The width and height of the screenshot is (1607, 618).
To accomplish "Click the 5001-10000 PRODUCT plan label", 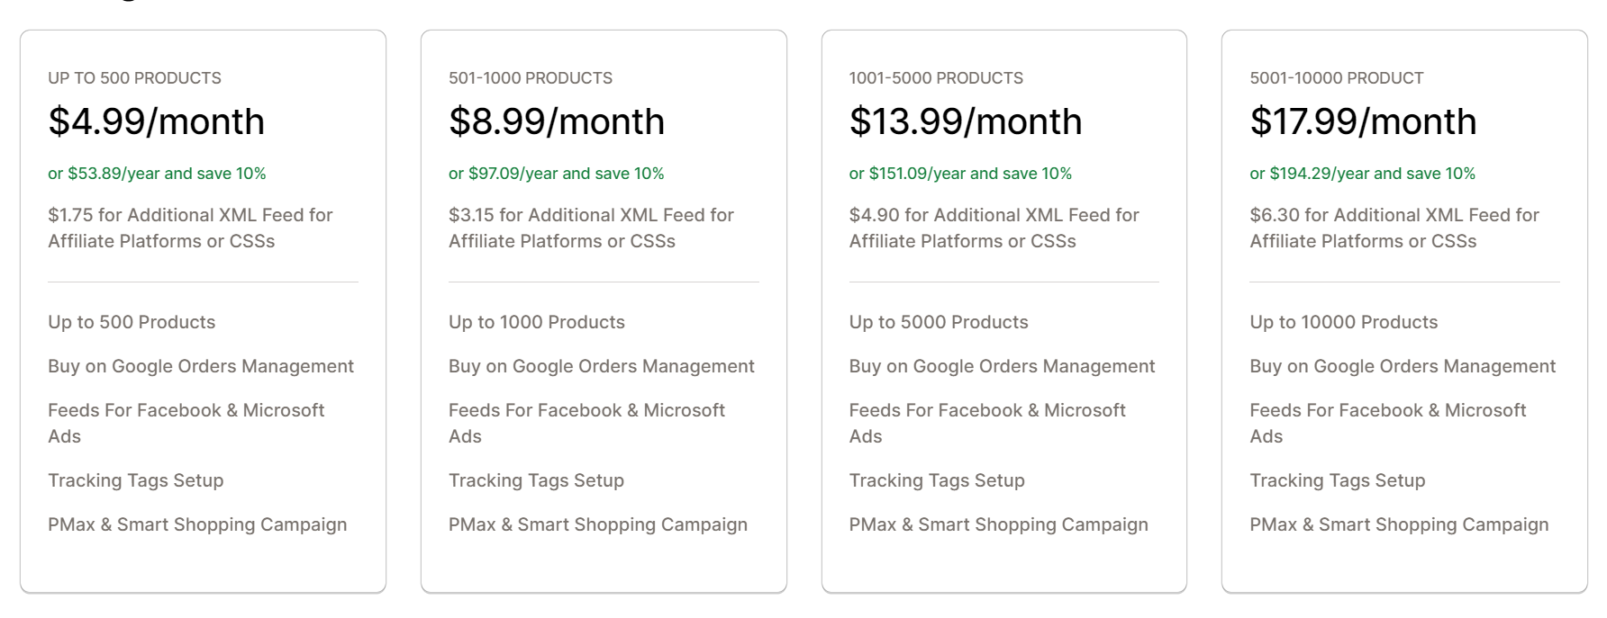I will [x=1336, y=78].
